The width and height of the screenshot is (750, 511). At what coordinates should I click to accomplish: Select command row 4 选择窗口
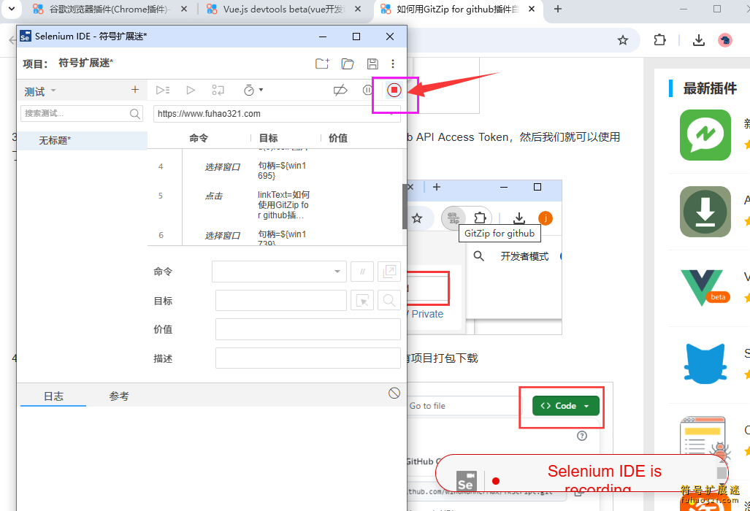coord(275,171)
